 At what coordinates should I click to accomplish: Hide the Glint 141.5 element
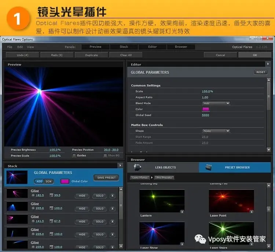(x=82, y=222)
